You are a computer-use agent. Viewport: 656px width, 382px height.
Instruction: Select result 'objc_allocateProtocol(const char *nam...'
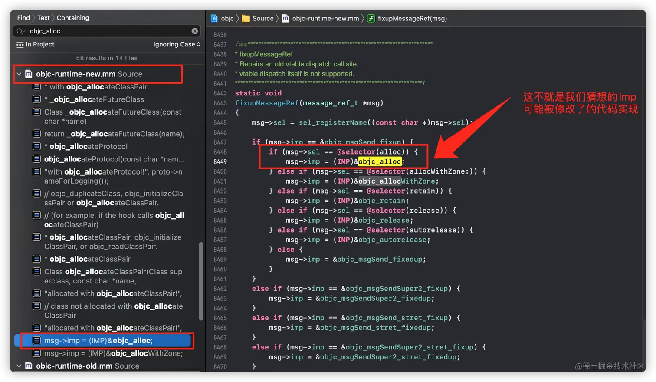pyautogui.click(x=114, y=159)
